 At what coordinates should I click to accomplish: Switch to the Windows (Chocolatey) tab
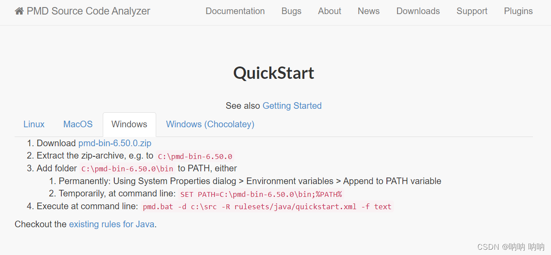[210, 124]
